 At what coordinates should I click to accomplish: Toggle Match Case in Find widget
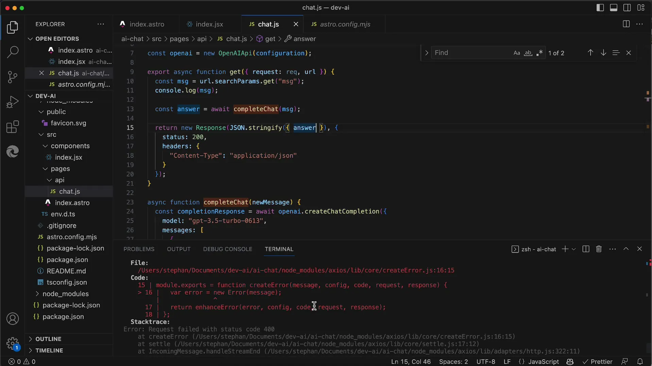point(517,53)
